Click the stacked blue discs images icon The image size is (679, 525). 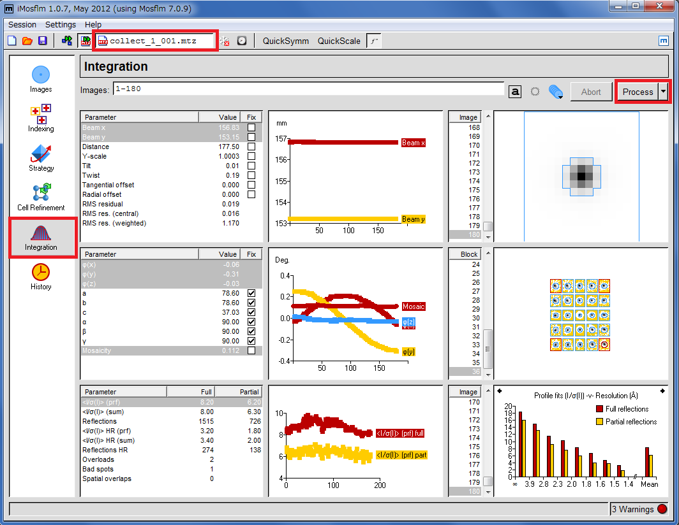pyautogui.click(x=555, y=92)
